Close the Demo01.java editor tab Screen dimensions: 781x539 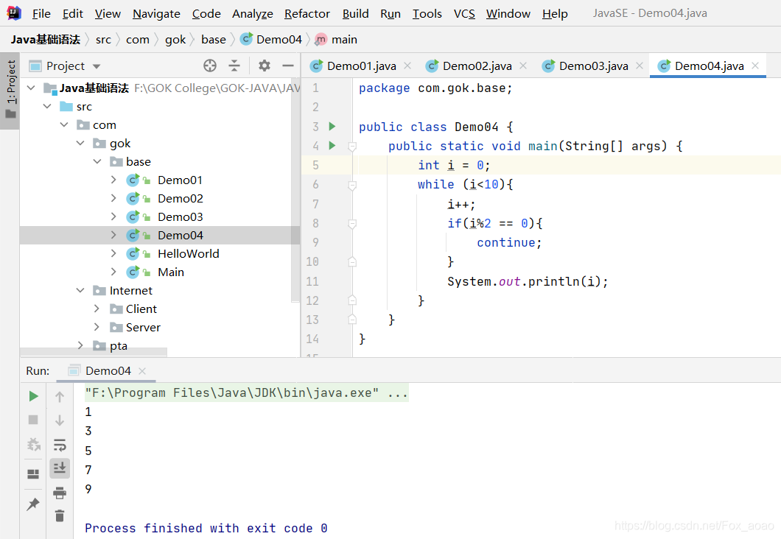[407, 66]
